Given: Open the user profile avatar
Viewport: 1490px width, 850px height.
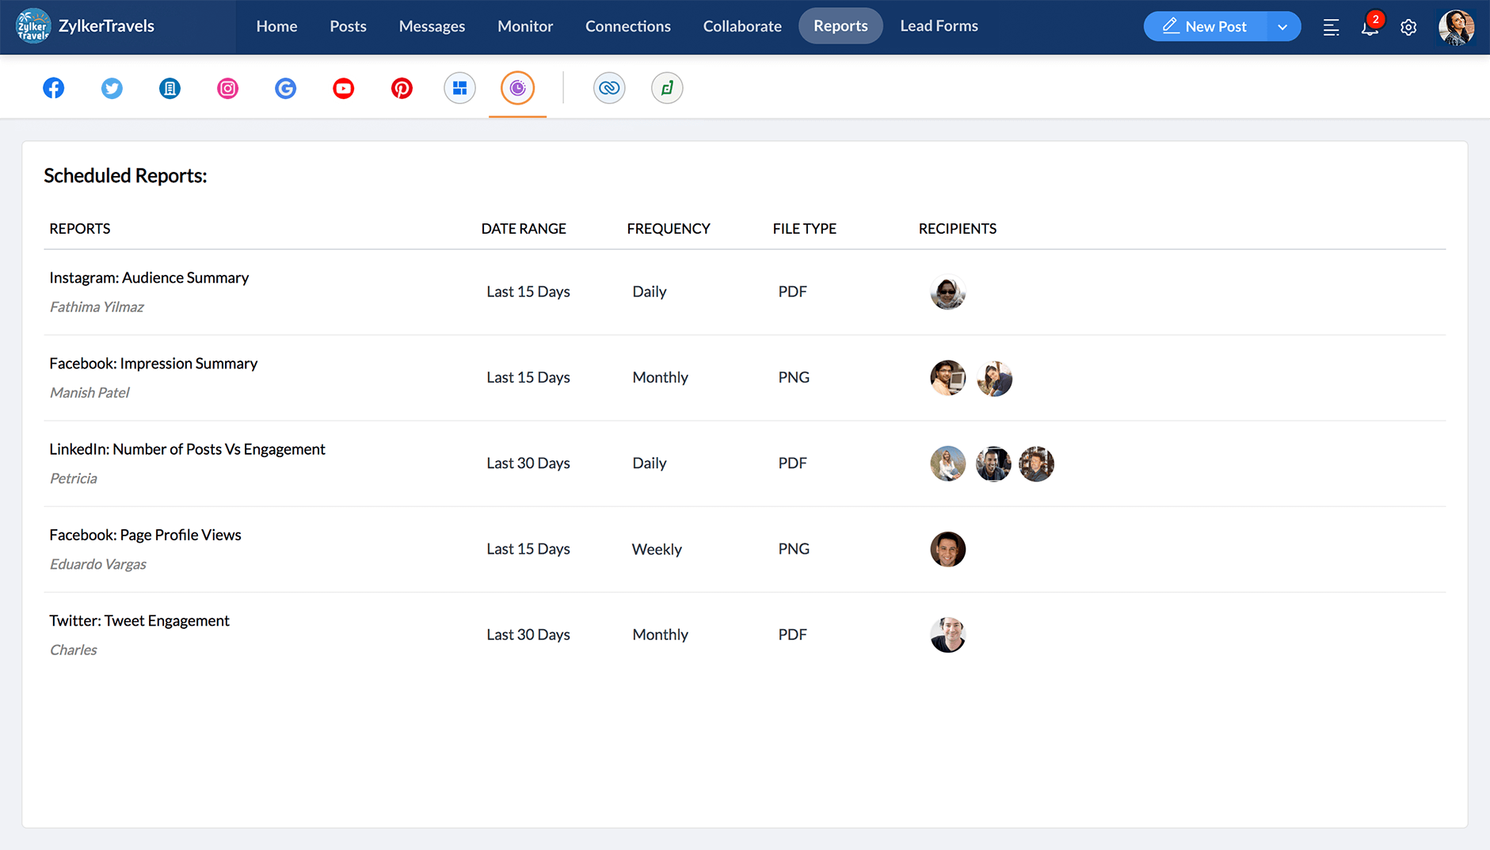Looking at the screenshot, I should (1456, 27).
